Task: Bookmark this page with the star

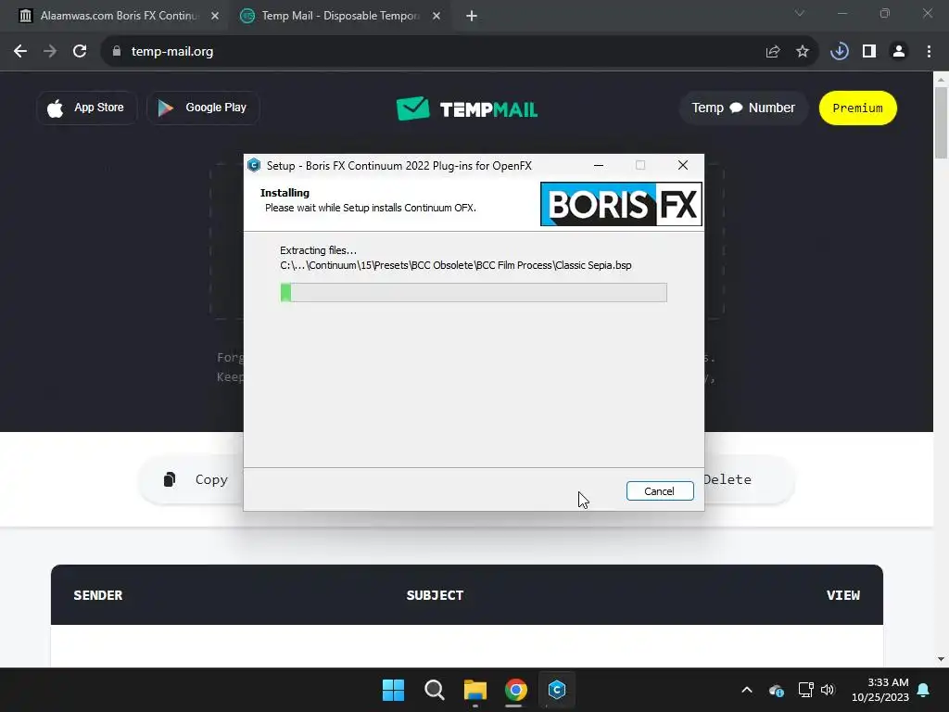Action: click(x=803, y=52)
